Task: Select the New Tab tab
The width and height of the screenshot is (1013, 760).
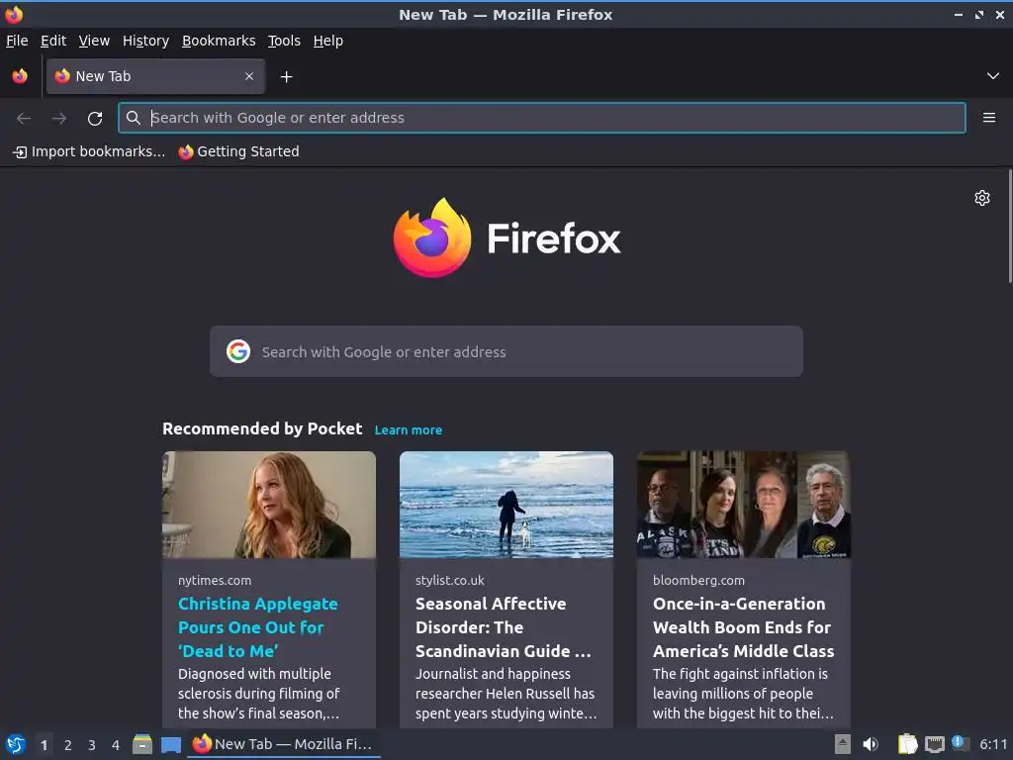Action: [155, 76]
